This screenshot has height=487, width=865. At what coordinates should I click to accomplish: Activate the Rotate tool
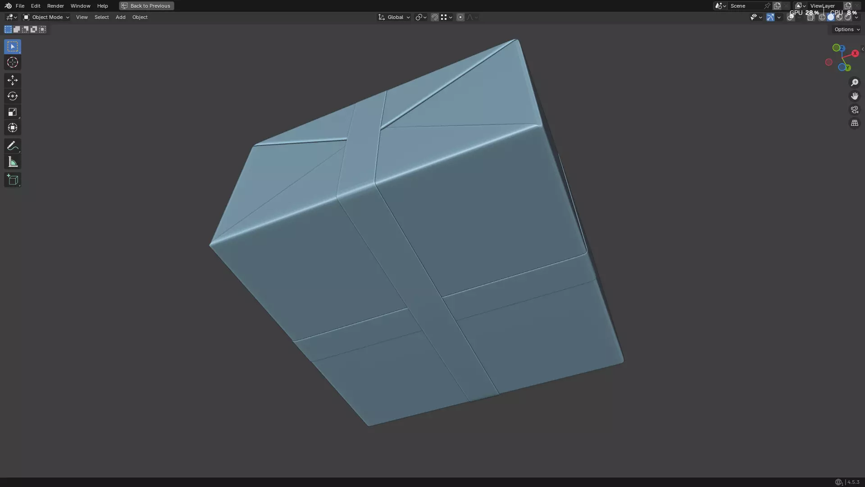click(x=12, y=96)
